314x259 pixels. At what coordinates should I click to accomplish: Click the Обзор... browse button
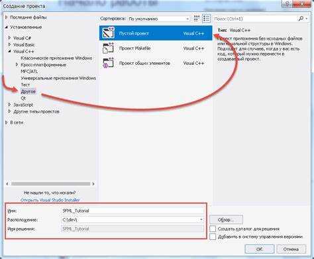226,220
